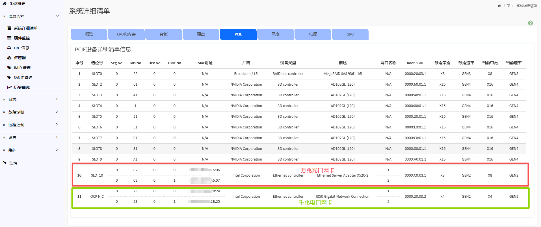Image resolution: width=541 pixels, height=227 pixels.
Task: Click the SAS IT 管理 tag icon
Action: (9, 77)
